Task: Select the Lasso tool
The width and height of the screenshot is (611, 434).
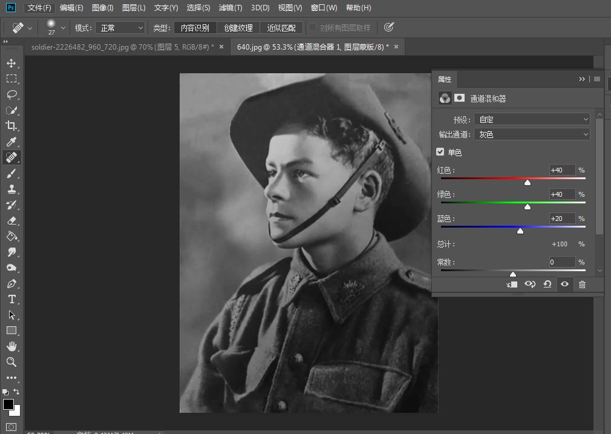Action: coord(12,94)
